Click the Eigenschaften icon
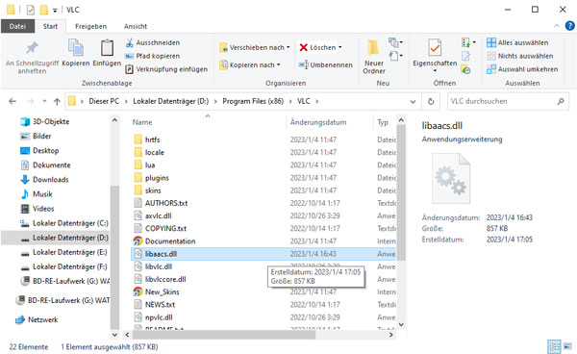577x354 pixels. tap(435, 48)
